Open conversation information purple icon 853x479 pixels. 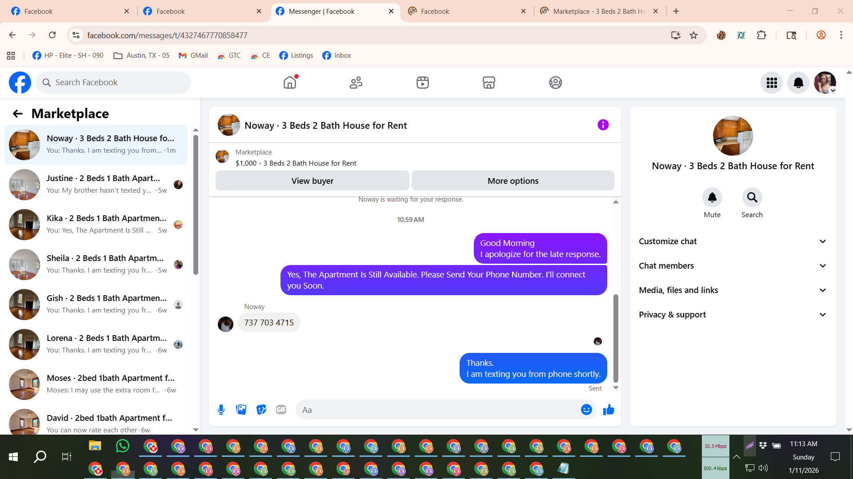coord(603,125)
